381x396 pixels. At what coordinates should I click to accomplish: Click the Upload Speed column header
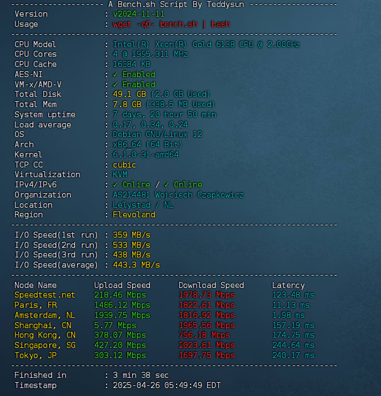(x=122, y=285)
